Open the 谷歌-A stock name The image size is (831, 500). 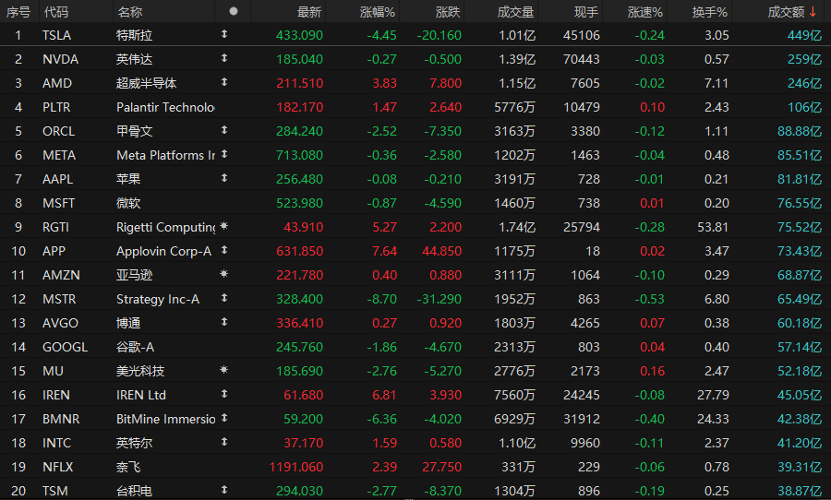point(135,347)
